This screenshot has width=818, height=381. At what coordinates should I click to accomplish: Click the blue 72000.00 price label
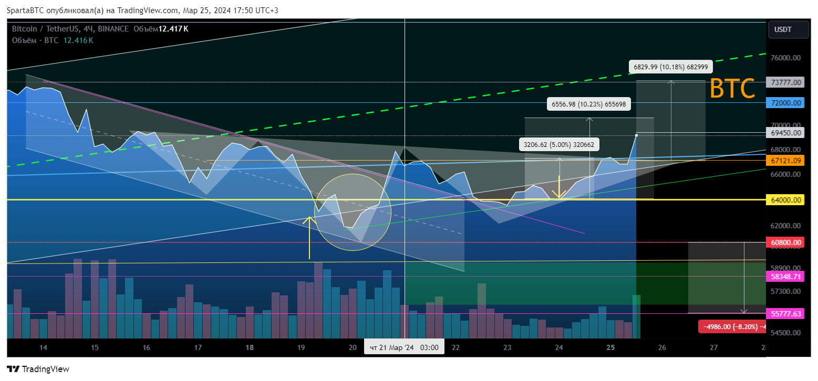[x=786, y=103]
